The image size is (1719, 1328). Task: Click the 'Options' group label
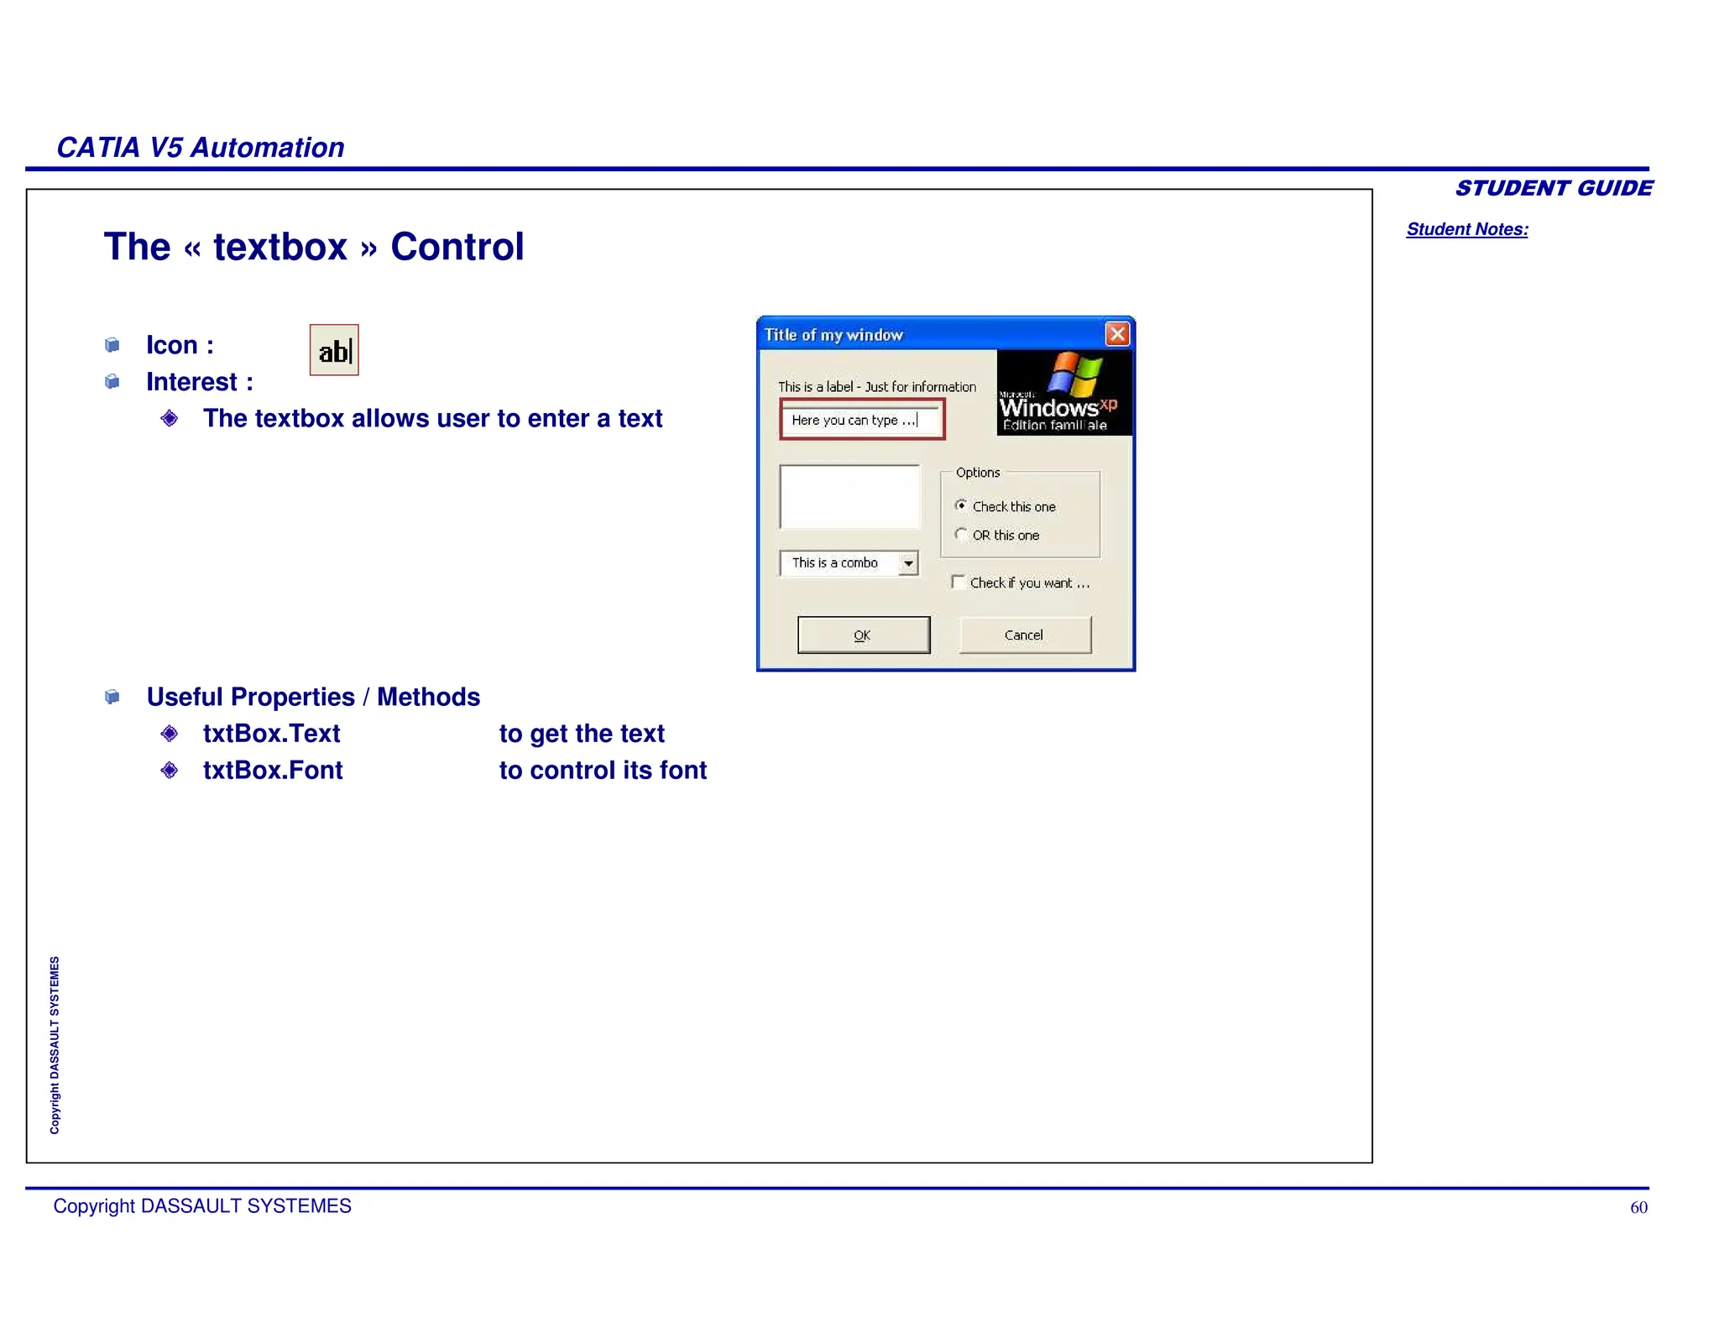tap(978, 473)
